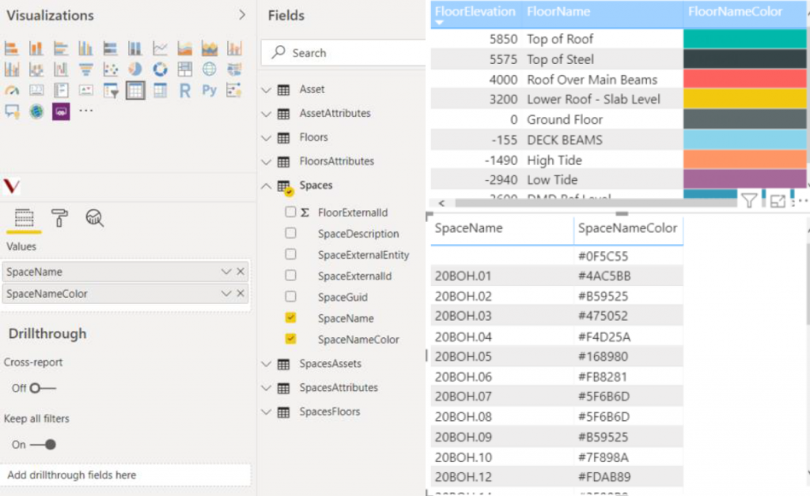
Task: Check the SpaceExternalEntity field
Action: 290,254
